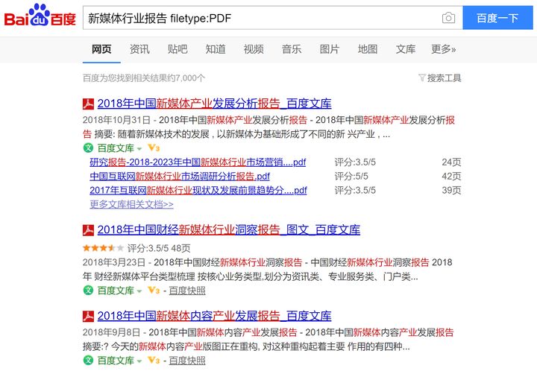Switch to the 知道 tab
537x371 pixels.
click(x=216, y=49)
